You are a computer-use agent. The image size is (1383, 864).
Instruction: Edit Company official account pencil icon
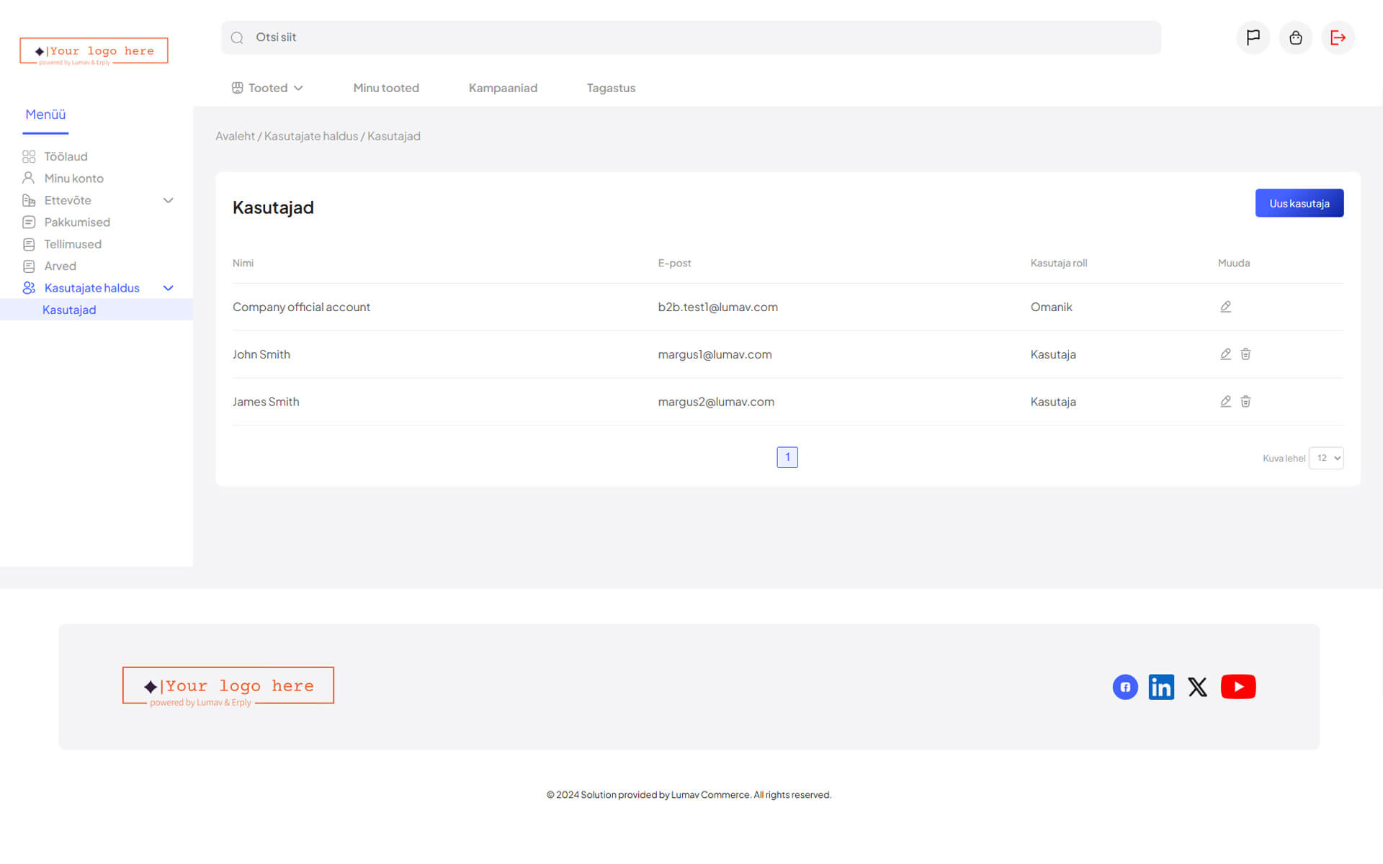[x=1225, y=307]
